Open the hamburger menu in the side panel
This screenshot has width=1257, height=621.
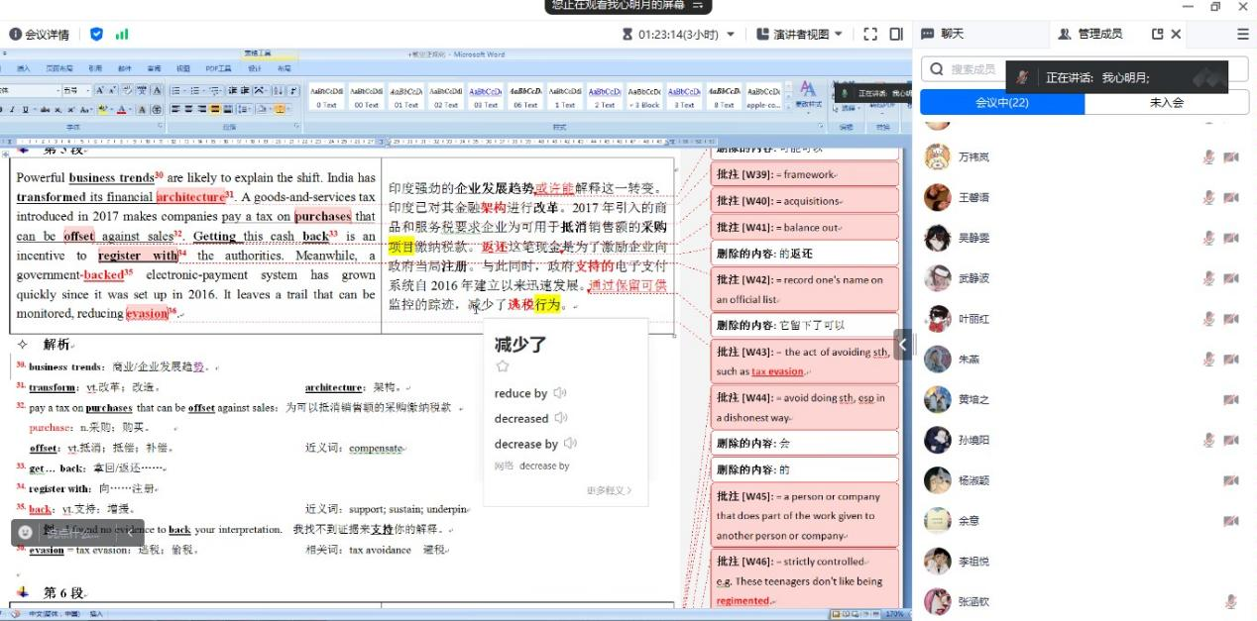[x=1243, y=34]
